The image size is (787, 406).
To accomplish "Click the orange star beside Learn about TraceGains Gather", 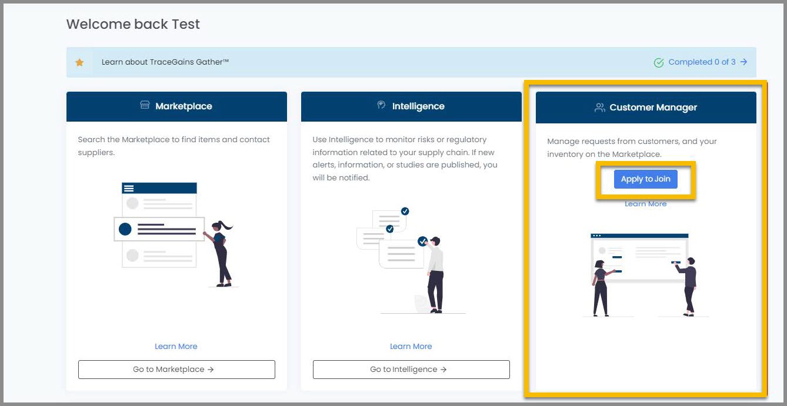I will pyautogui.click(x=80, y=61).
